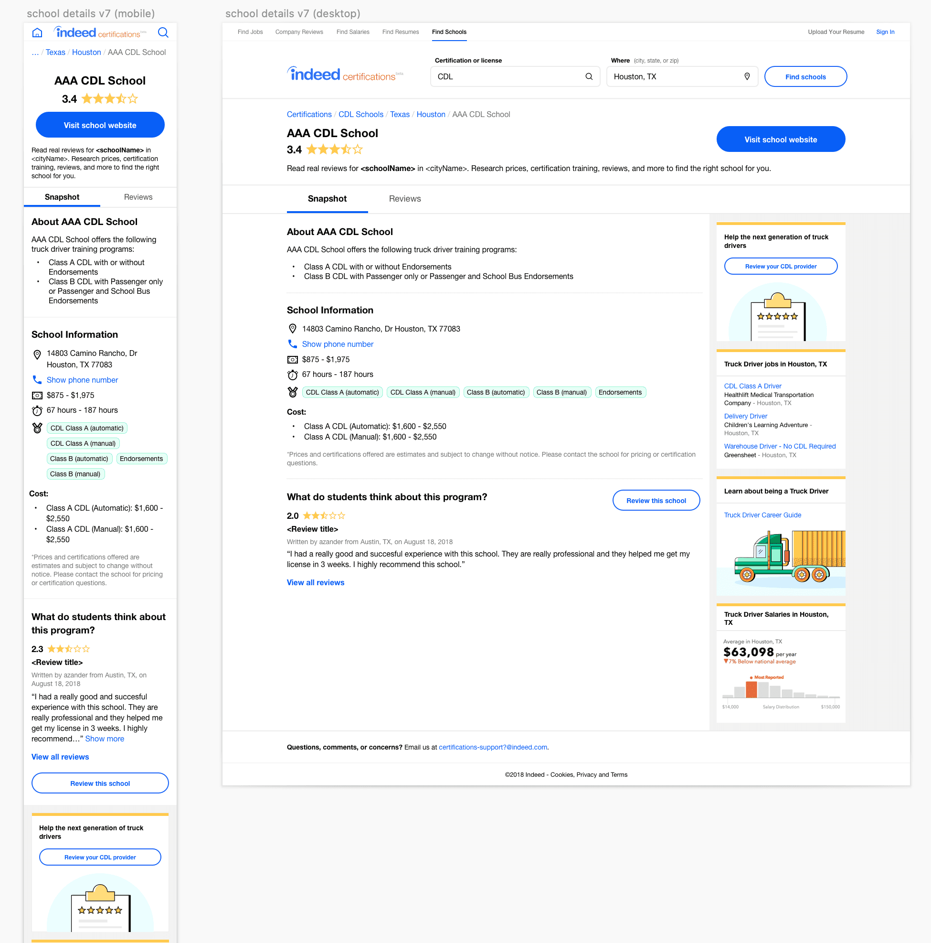Tap mobile Houston breadcrumb link
The height and width of the screenshot is (943, 931).
click(x=87, y=52)
